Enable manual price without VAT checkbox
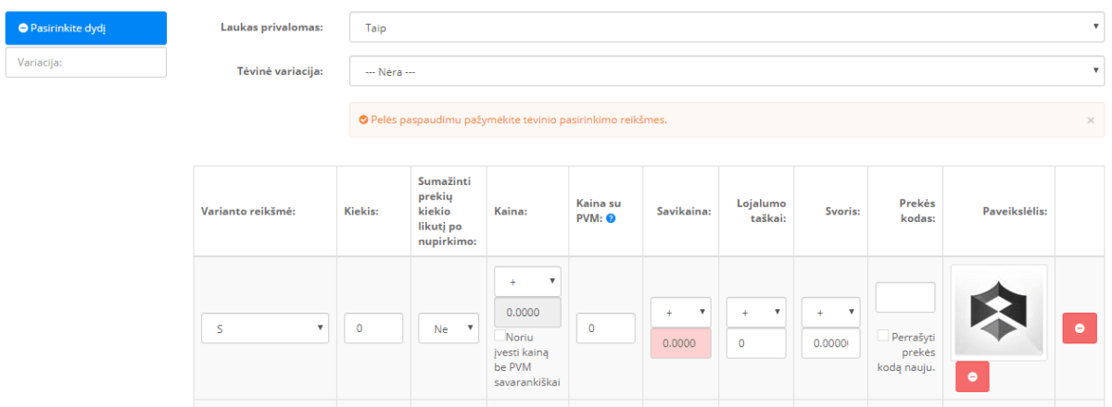 point(499,337)
